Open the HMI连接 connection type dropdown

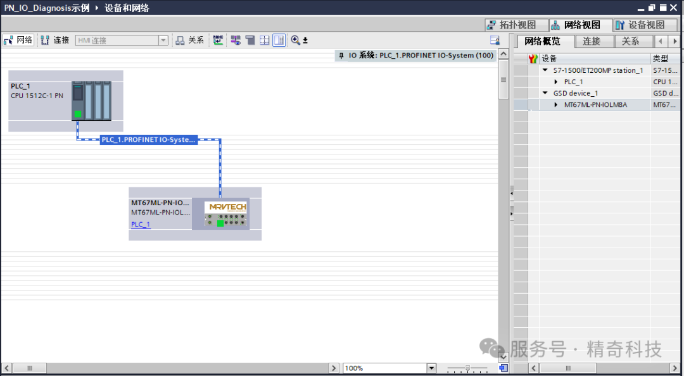(x=163, y=41)
